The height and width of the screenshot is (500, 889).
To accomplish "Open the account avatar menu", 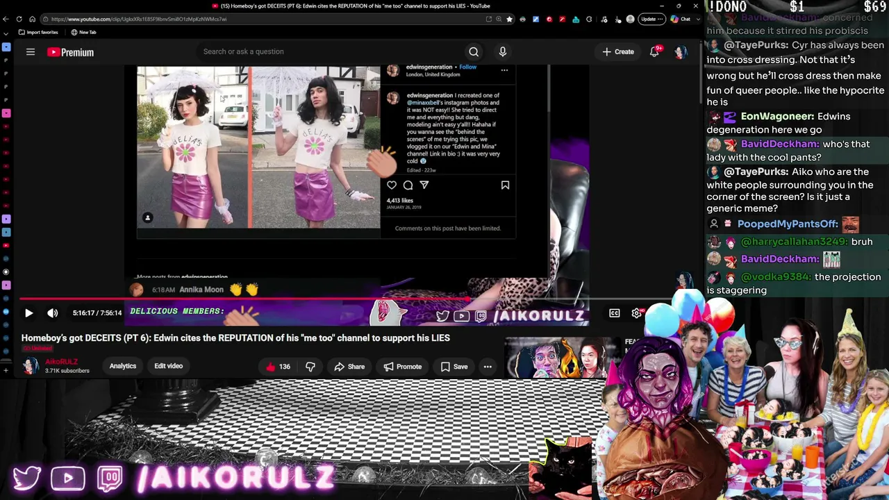I will click(681, 51).
